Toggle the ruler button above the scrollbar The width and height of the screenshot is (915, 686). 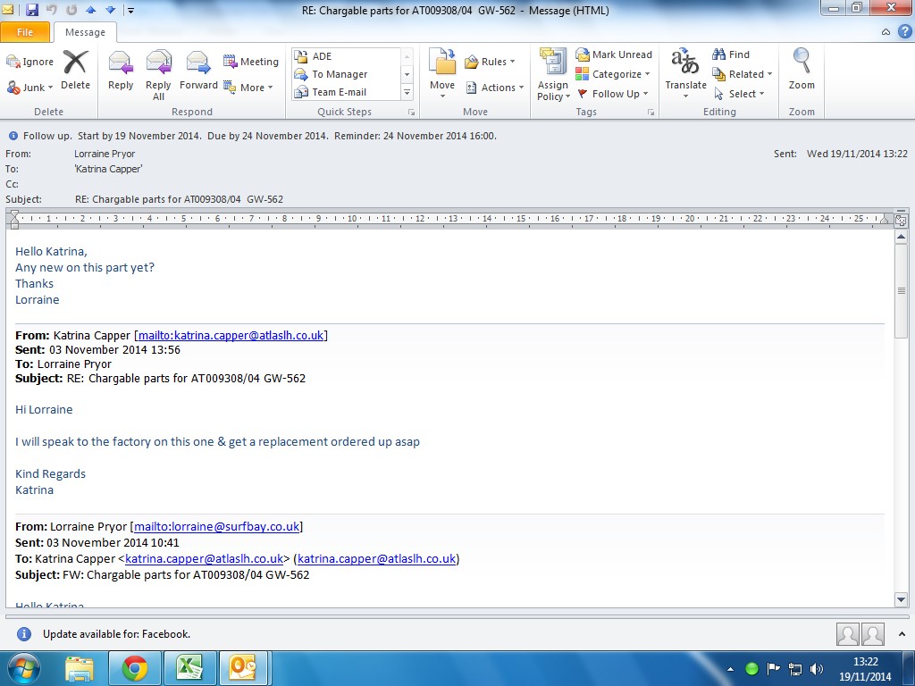[x=901, y=220]
